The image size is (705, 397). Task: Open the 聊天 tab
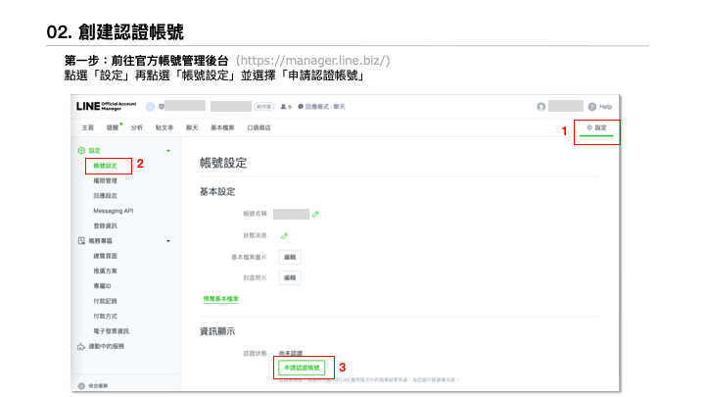[192, 128]
